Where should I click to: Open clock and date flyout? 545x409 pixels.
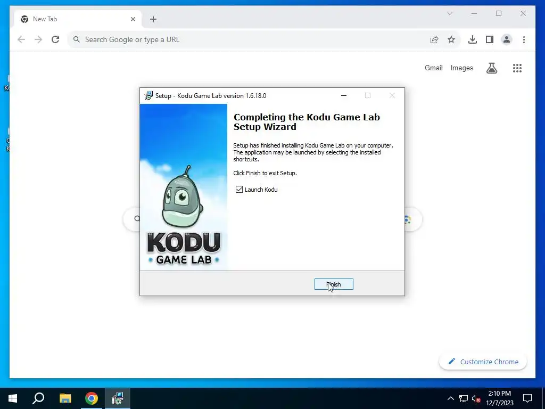(x=499, y=398)
